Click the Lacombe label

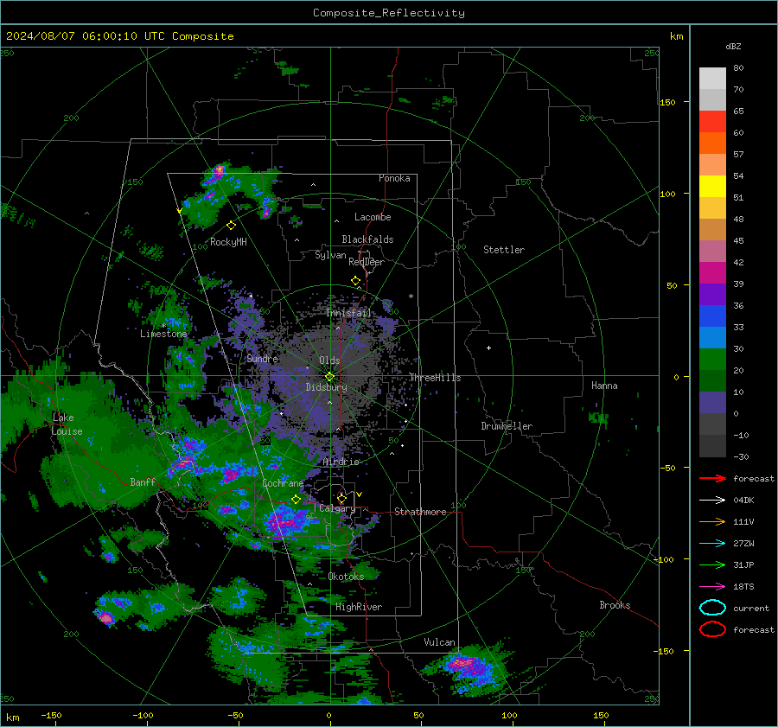(373, 217)
